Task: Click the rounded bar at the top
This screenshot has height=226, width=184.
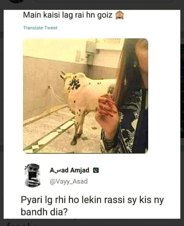Action: point(104,1)
